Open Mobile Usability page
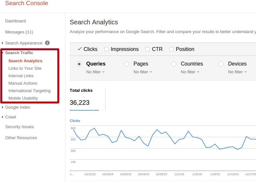Screen dimensions: 256x182 click(23, 98)
